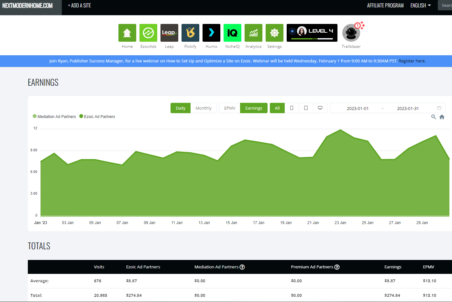Click the chart zoom magnifier icon
The image size is (452, 302).
(434, 117)
